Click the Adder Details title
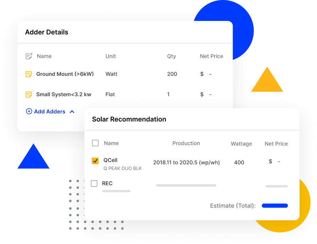The image size is (317, 244). point(47,32)
